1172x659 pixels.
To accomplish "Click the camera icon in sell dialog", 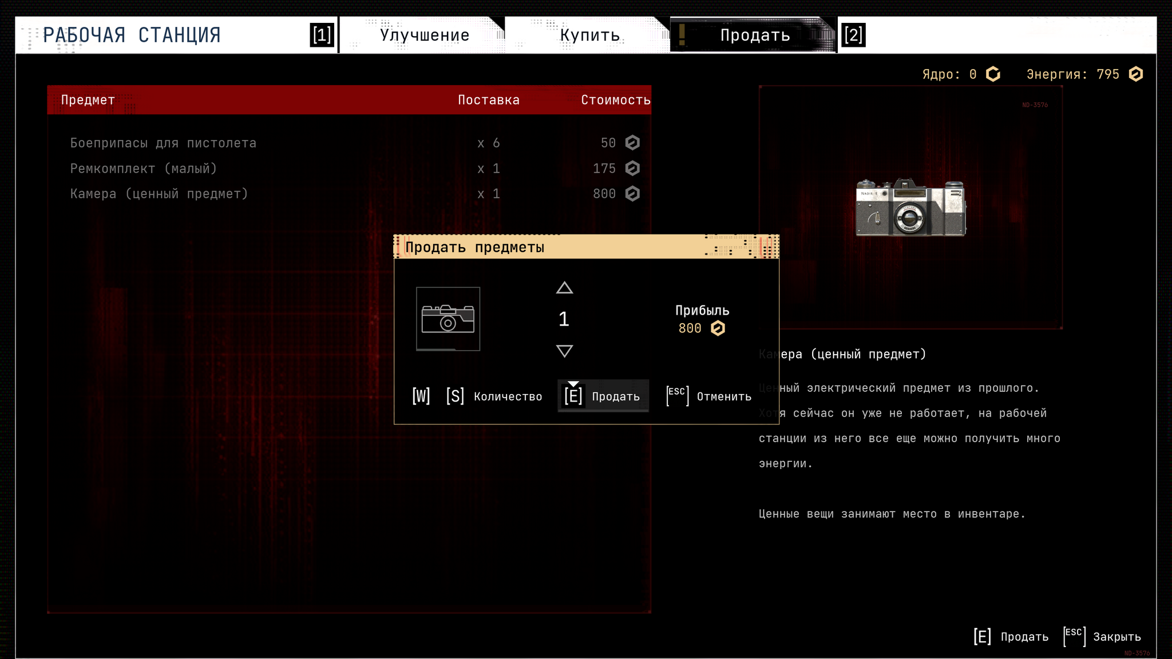I will (448, 319).
